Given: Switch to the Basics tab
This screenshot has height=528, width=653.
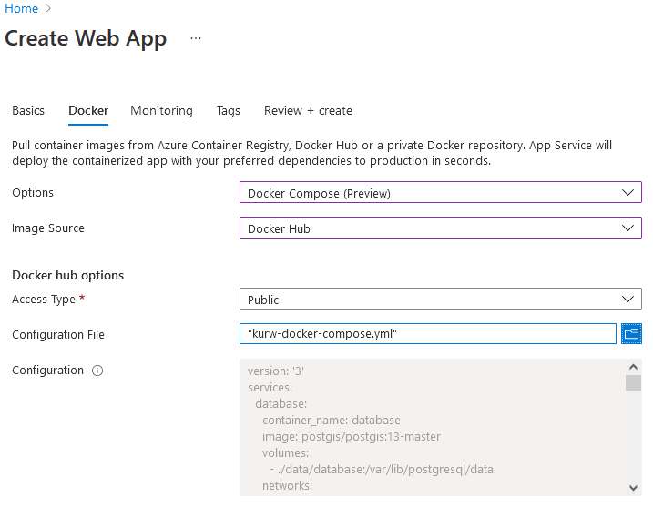Looking at the screenshot, I should coord(28,110).
